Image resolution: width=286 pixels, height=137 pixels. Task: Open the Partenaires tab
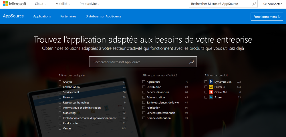(68, 16)
